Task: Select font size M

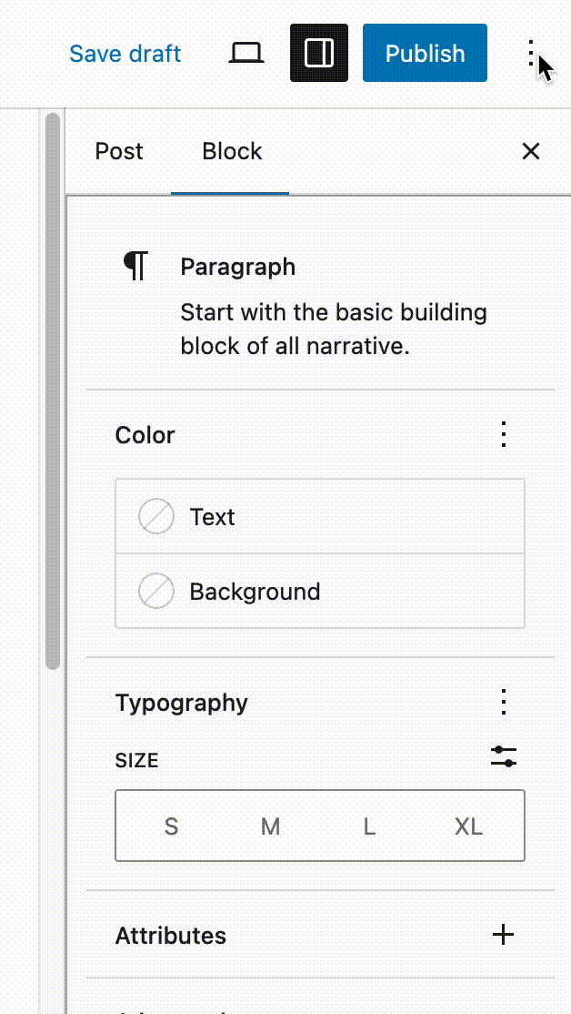Action: 270,826
